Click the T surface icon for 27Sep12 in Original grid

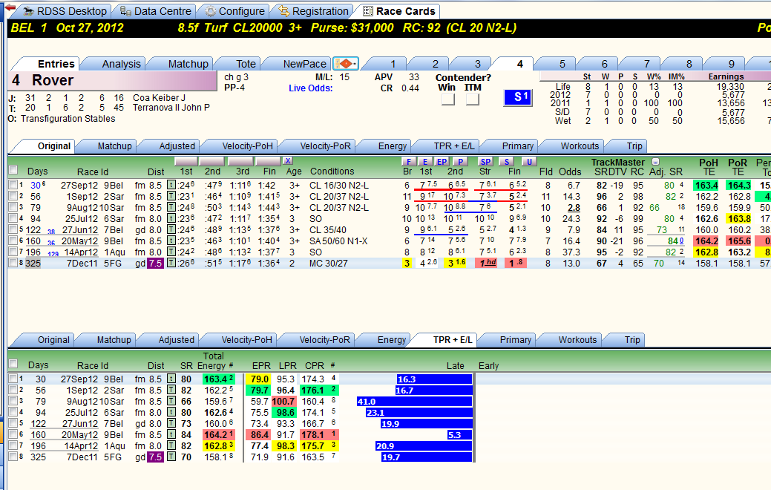(x=171, y=185)
